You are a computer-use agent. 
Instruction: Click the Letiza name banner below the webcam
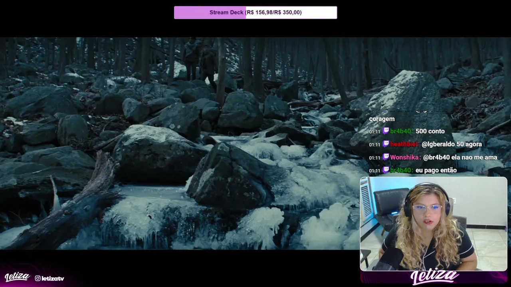point(434,277)
